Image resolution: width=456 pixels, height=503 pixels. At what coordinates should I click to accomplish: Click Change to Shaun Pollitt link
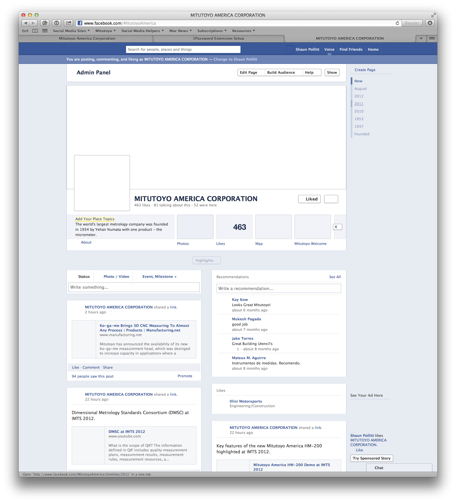(x=235, y=59)
